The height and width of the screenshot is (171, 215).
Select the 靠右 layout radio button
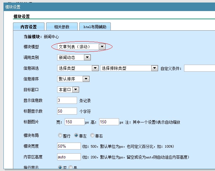(x=92, y=135)
